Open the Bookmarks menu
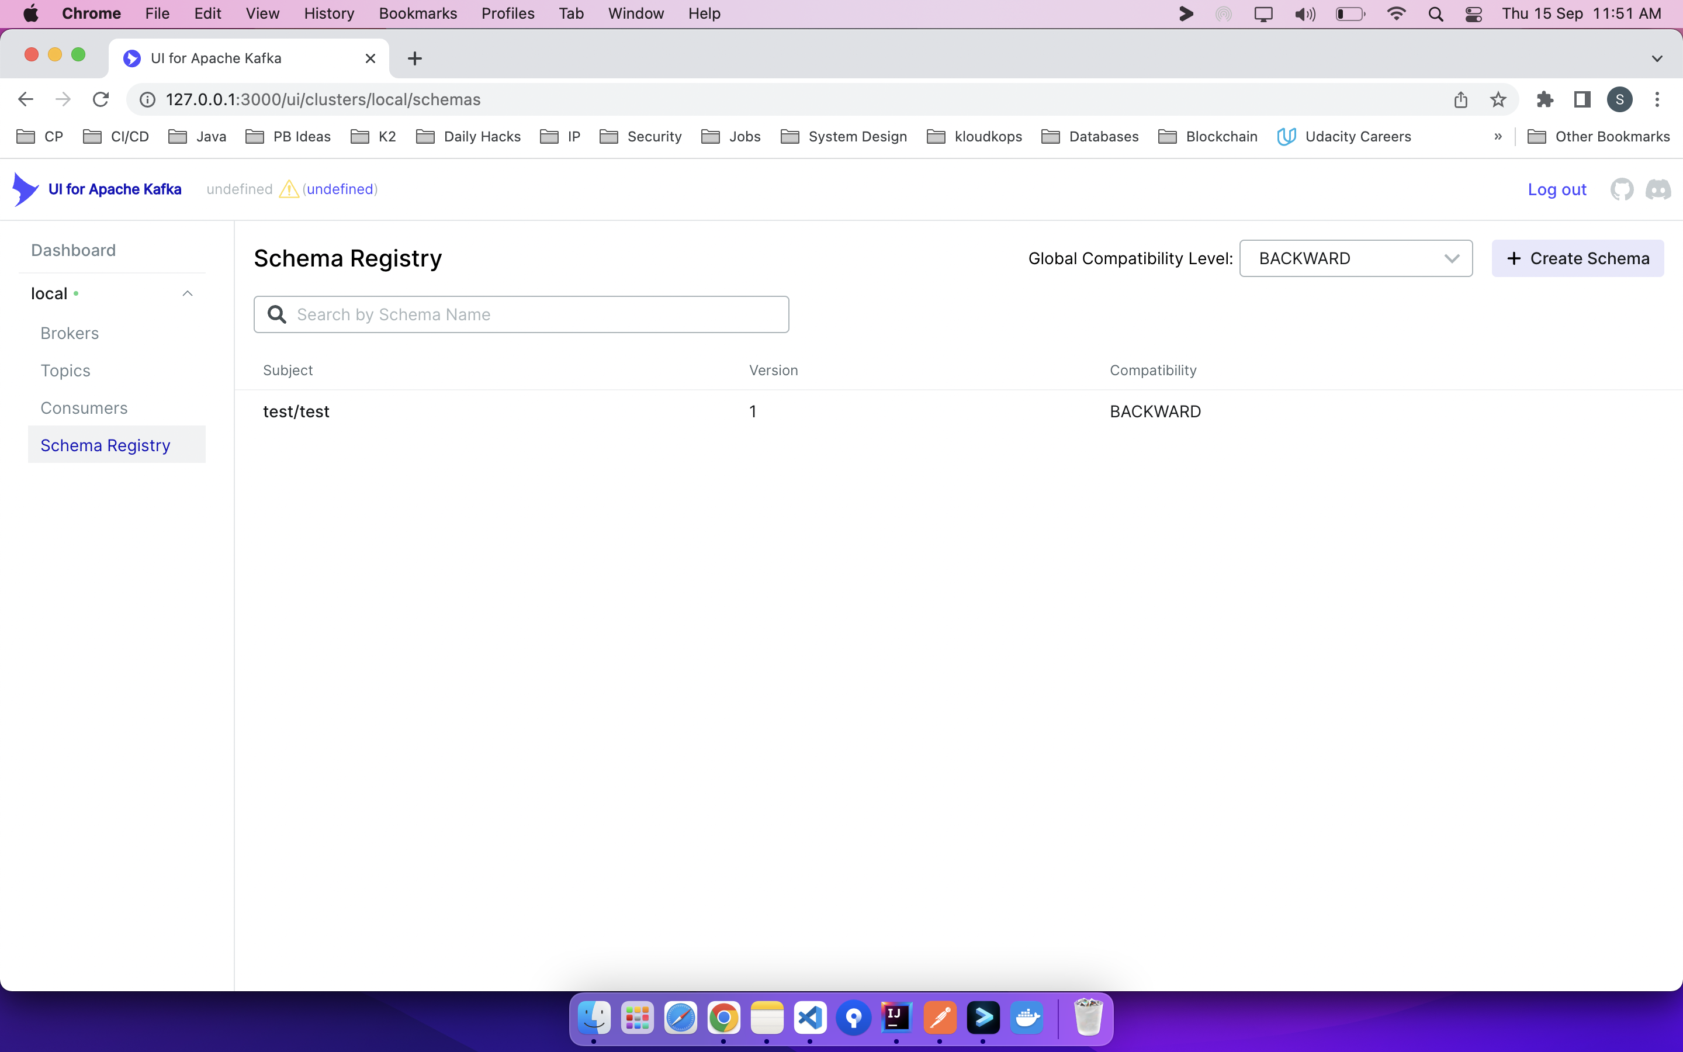 [x=417, y=13]
